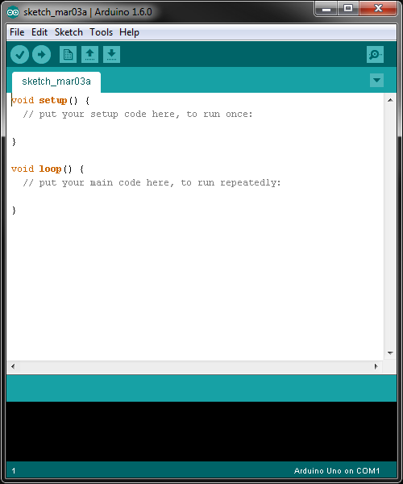Open a sketch with the up-arrow icon
Viewport: 403px width, 484px height.
pos(89,55)
